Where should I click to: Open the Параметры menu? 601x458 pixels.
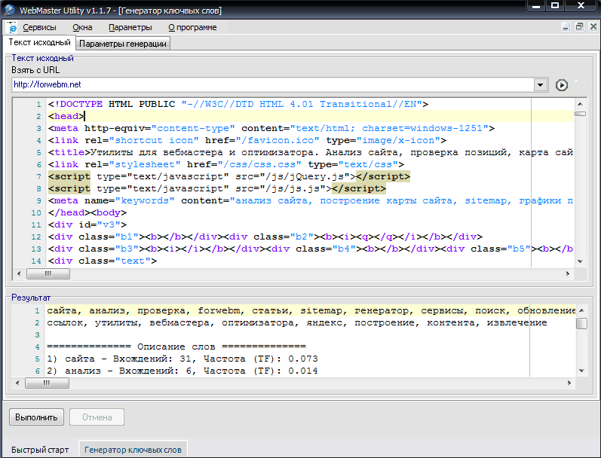[x=130, y=27]
